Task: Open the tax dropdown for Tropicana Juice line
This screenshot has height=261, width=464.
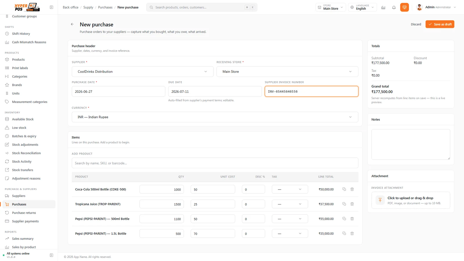Action: click(x=290, y=204)
